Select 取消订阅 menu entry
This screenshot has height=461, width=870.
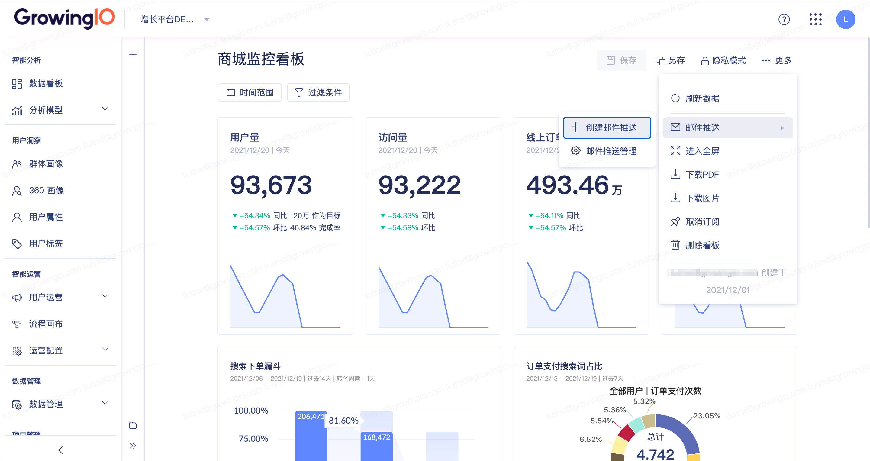728,221
